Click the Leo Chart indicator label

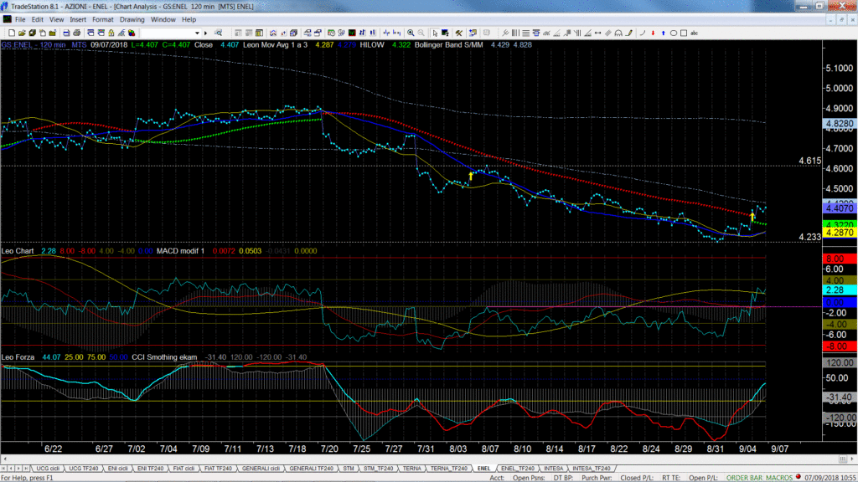point(18,251)
